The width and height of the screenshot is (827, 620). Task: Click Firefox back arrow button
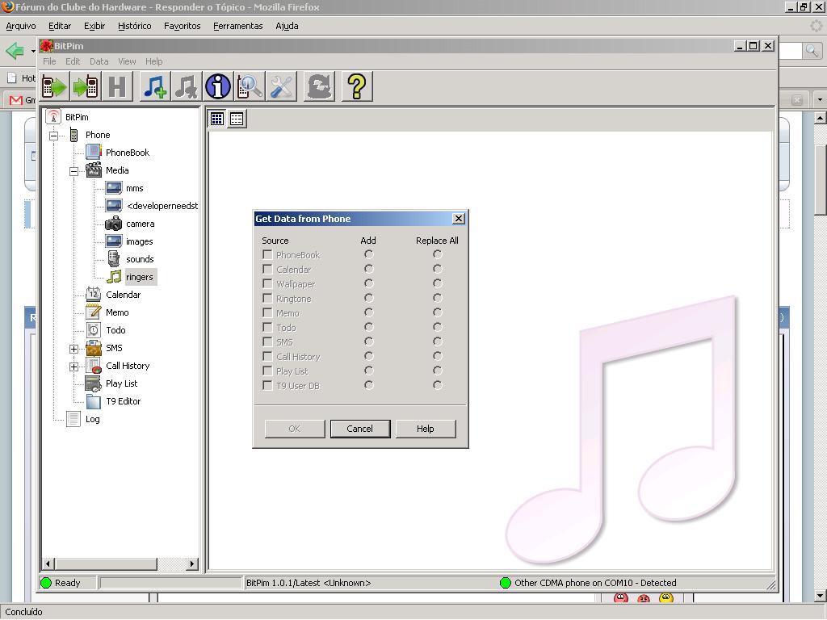point(15,51)
